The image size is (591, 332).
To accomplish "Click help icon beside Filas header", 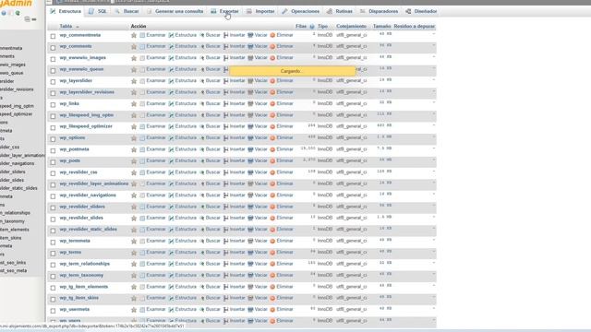I will click(312, 27).
